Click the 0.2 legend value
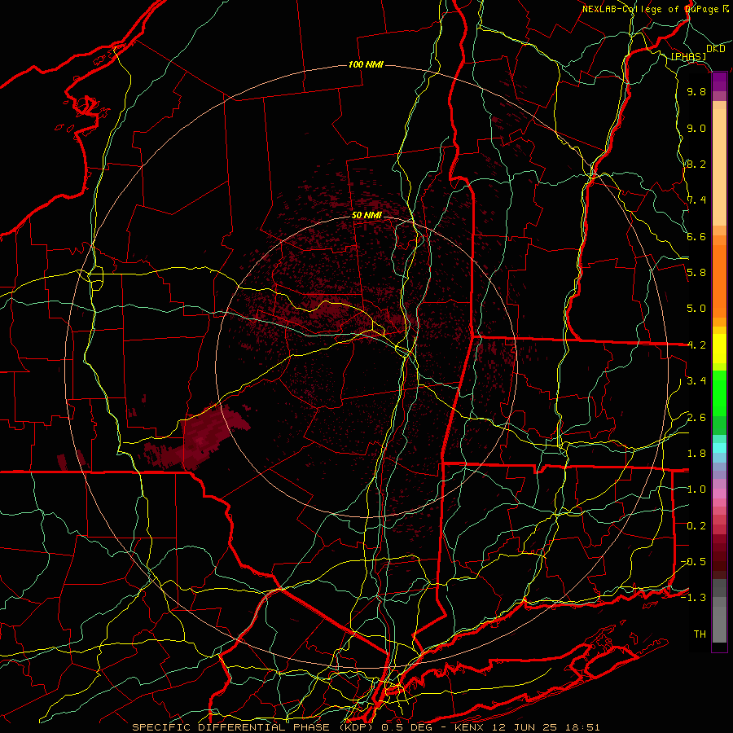This screenshot has height=733, width=733. (696, 526)
